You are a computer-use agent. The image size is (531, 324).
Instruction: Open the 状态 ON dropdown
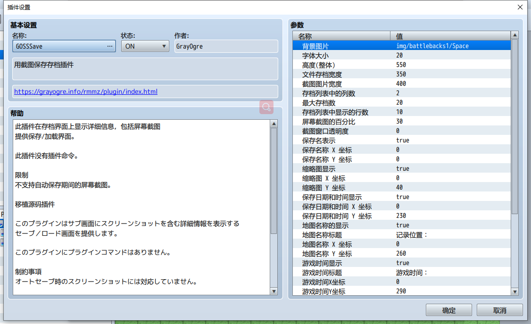pyautogui.click(x=145, y=46)
